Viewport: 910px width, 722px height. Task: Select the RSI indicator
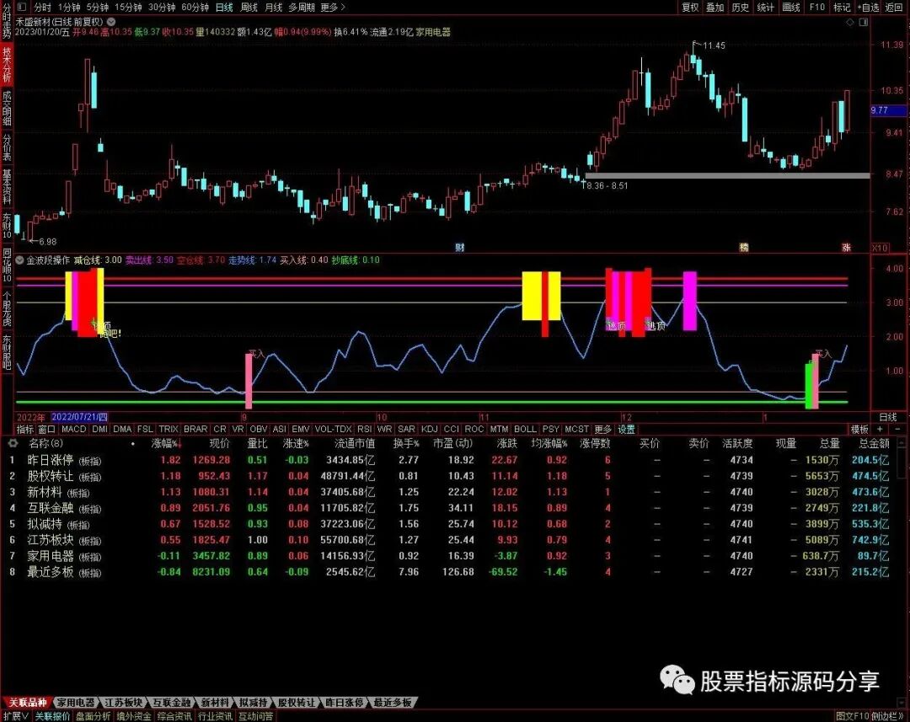click(365, 430)
